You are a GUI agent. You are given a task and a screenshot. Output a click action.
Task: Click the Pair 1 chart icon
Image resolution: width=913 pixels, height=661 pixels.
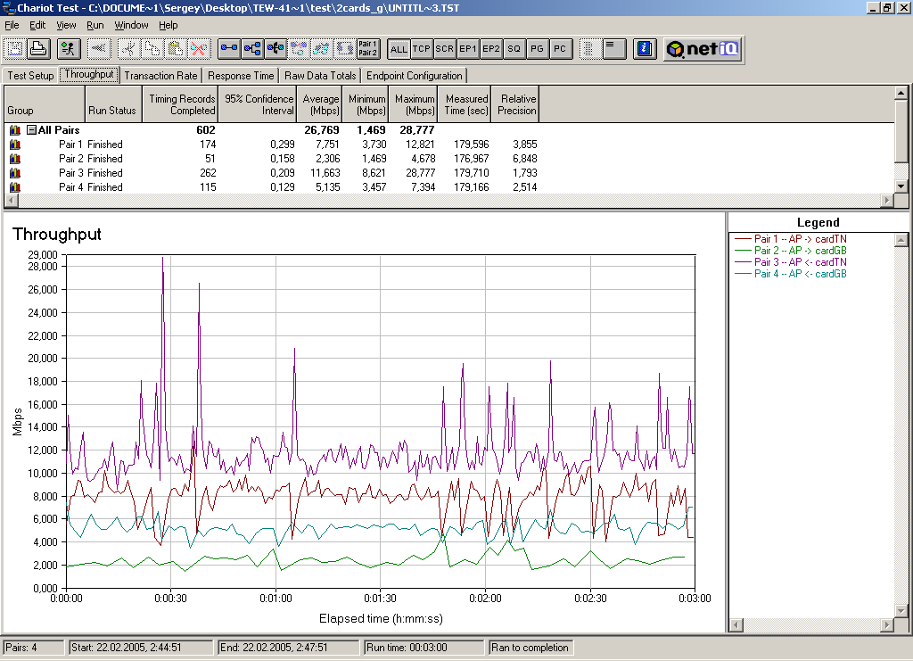[x=14, y=145]
